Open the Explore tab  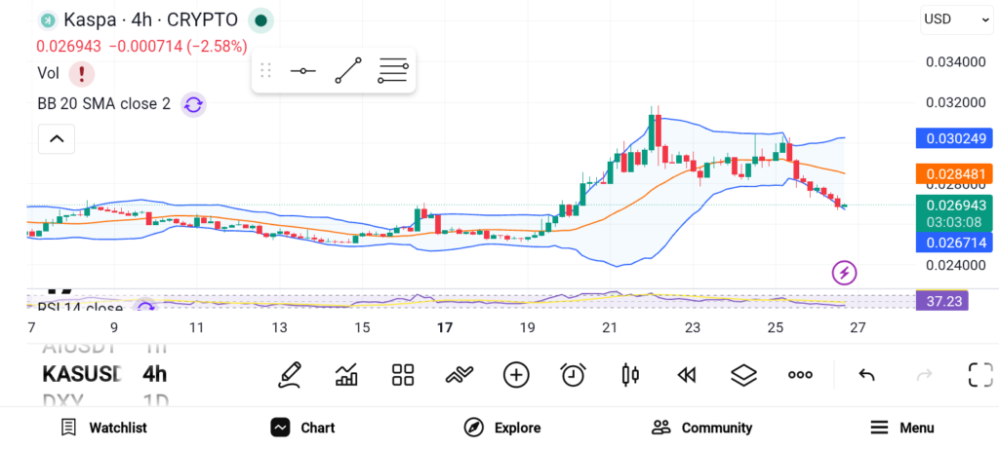[502, 428]
